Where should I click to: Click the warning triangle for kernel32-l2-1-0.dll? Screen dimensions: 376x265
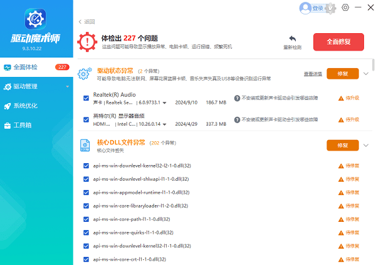point(341,166)
